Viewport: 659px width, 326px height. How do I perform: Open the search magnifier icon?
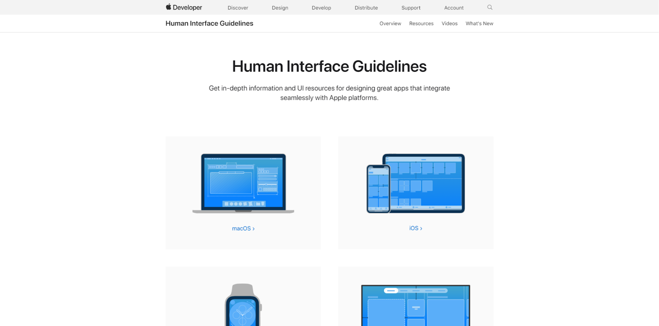click(x=490, y=7)
